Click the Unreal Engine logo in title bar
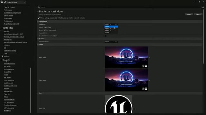This screenshot has height=115, width=206. 2,2
